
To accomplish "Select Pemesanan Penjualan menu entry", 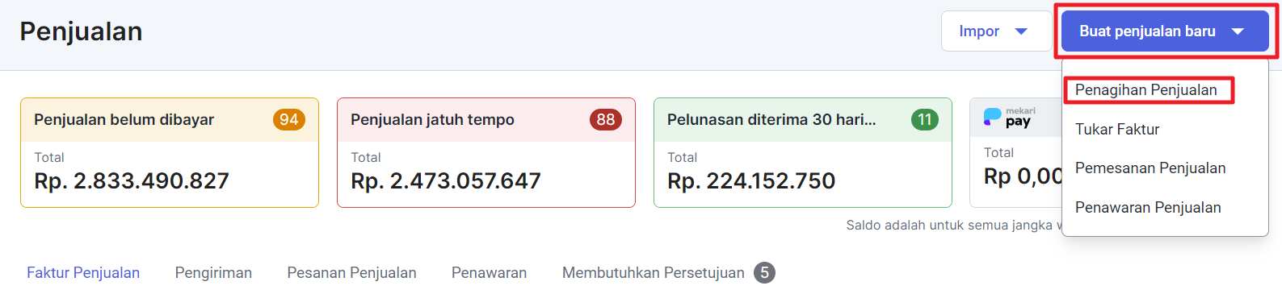I will point(1150,168).
